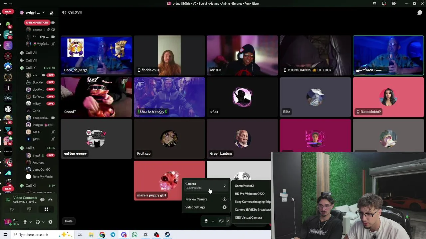Select OBS Virtual Camera
Image resolution: width=426 pixels, height=239 pixels.
tap(248, 218)
